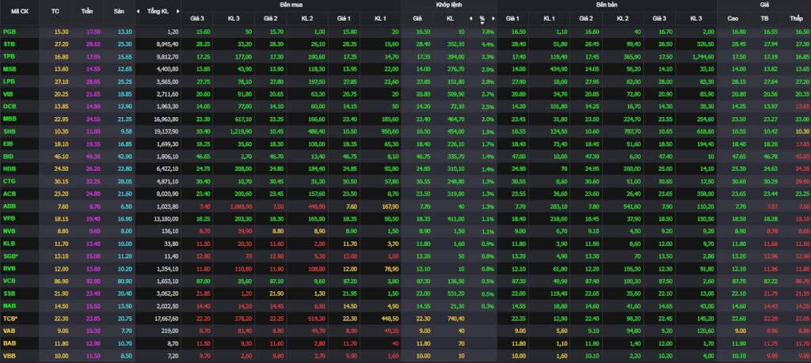
Task: Click the left arrow beside Tổng KL header
Action: click(138, 11)
